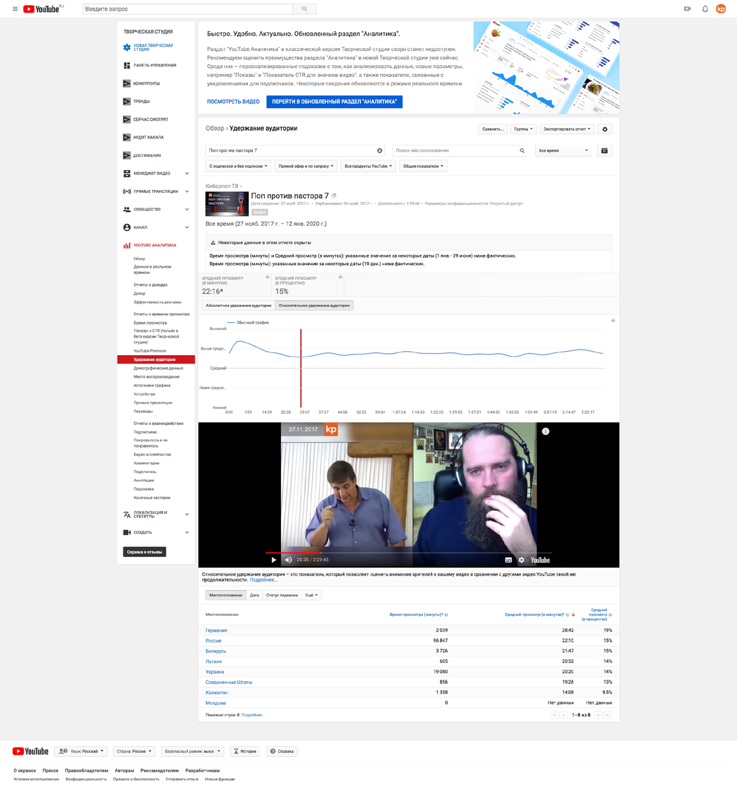Screen dimensions: 737x792
Task: Sort by 'Средний просмотр (в минутах)' column
Action: (x=534, y=614)
